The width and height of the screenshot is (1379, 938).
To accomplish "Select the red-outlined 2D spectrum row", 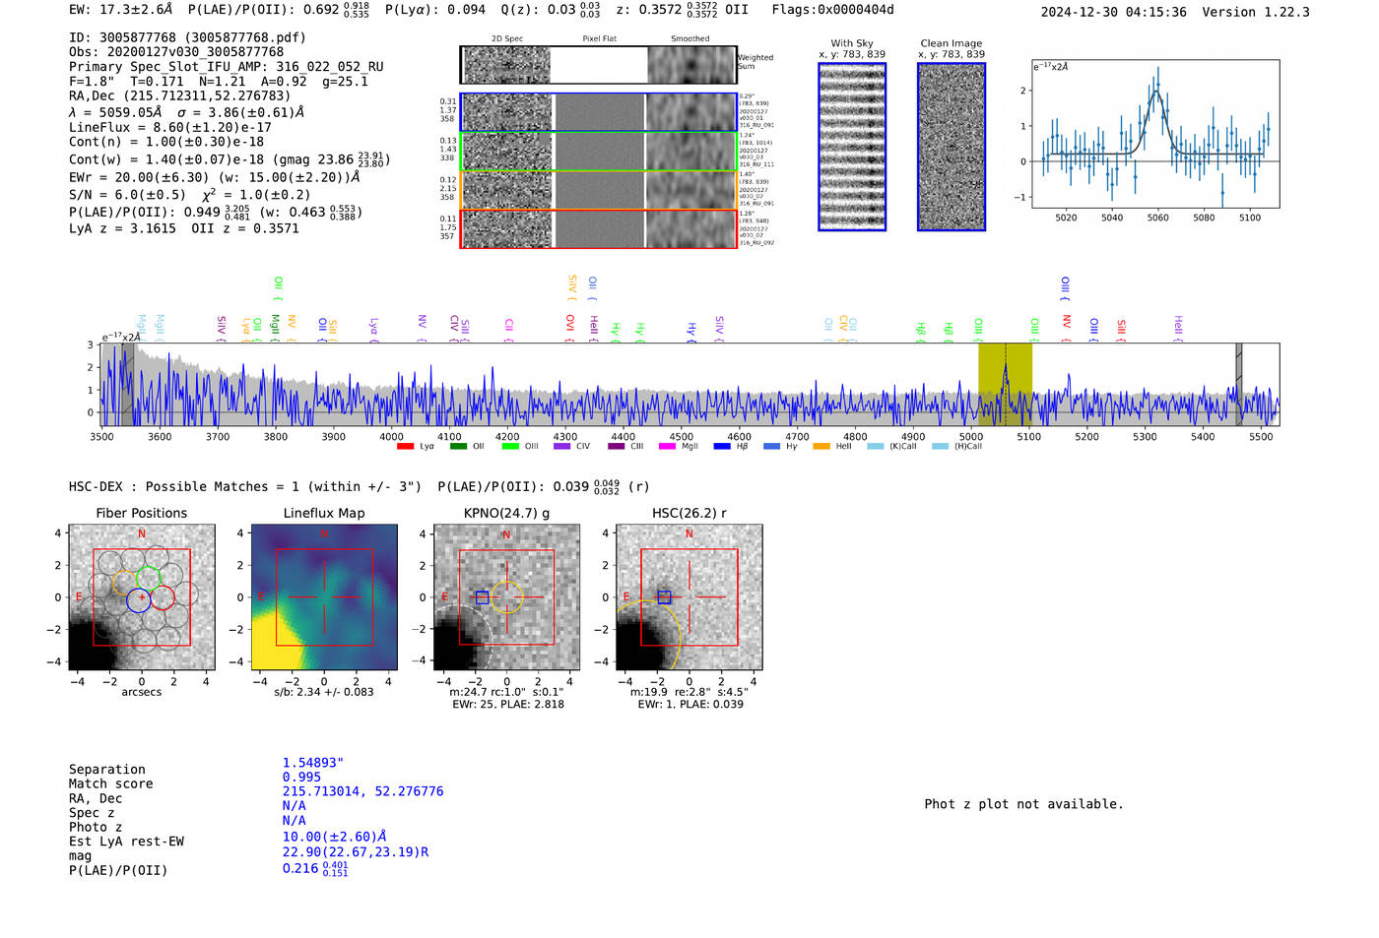I will pyautogui.click(x=599, y=228).
